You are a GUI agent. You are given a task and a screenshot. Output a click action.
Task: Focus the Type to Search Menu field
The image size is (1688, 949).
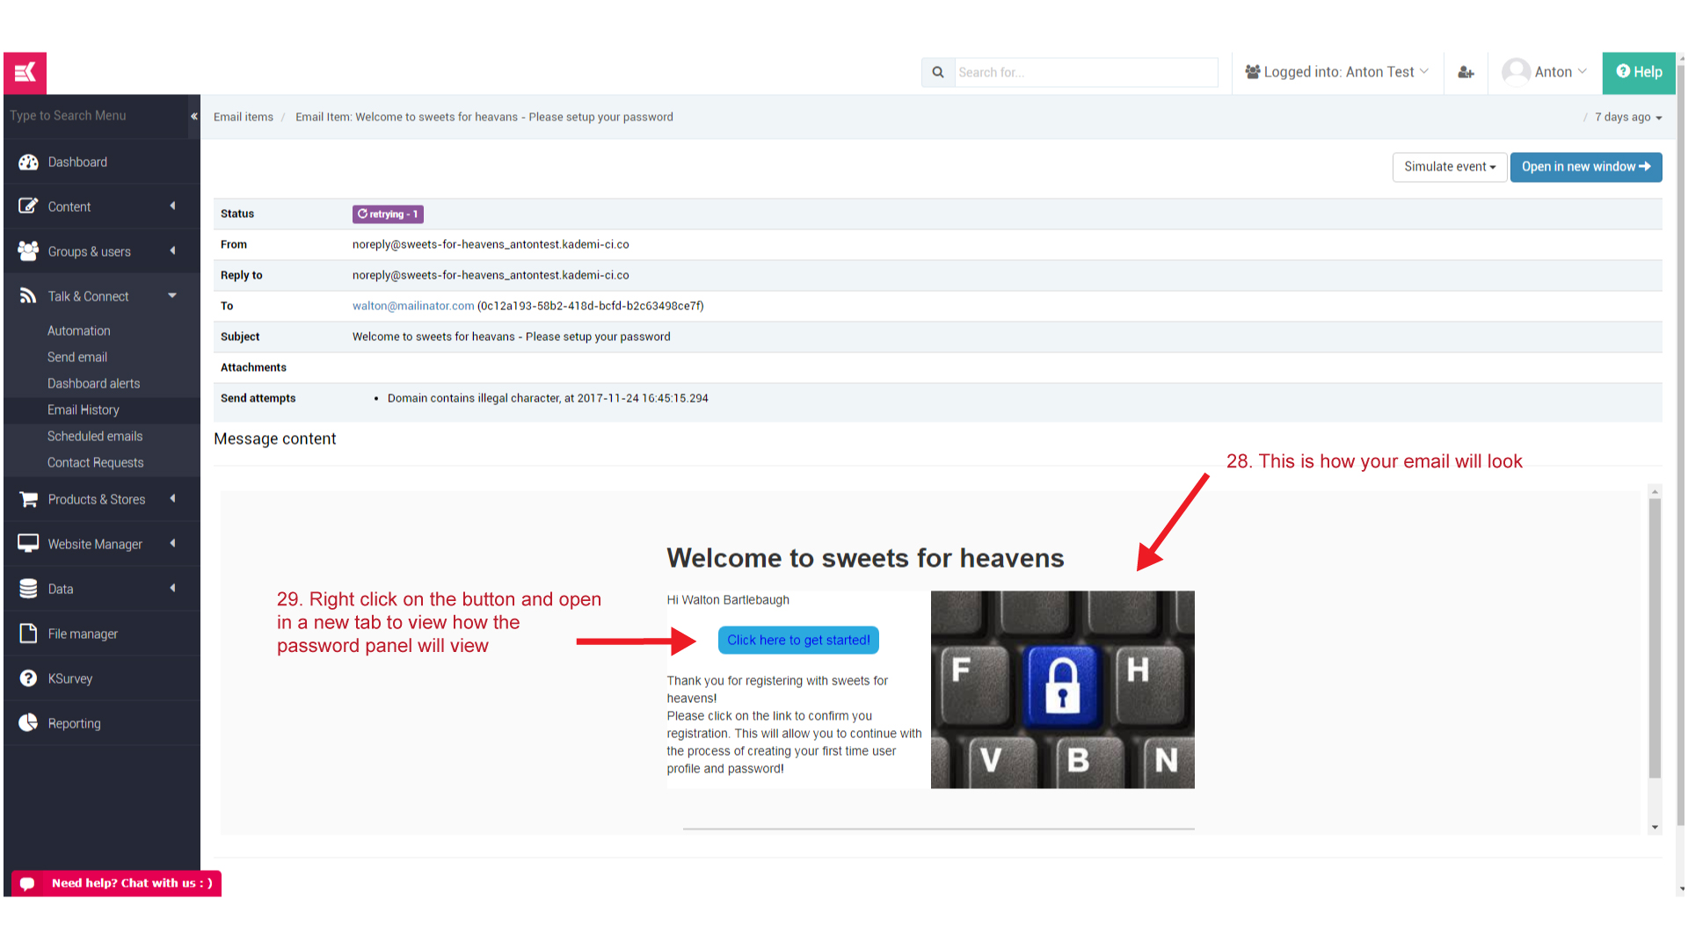coord(97,116)
